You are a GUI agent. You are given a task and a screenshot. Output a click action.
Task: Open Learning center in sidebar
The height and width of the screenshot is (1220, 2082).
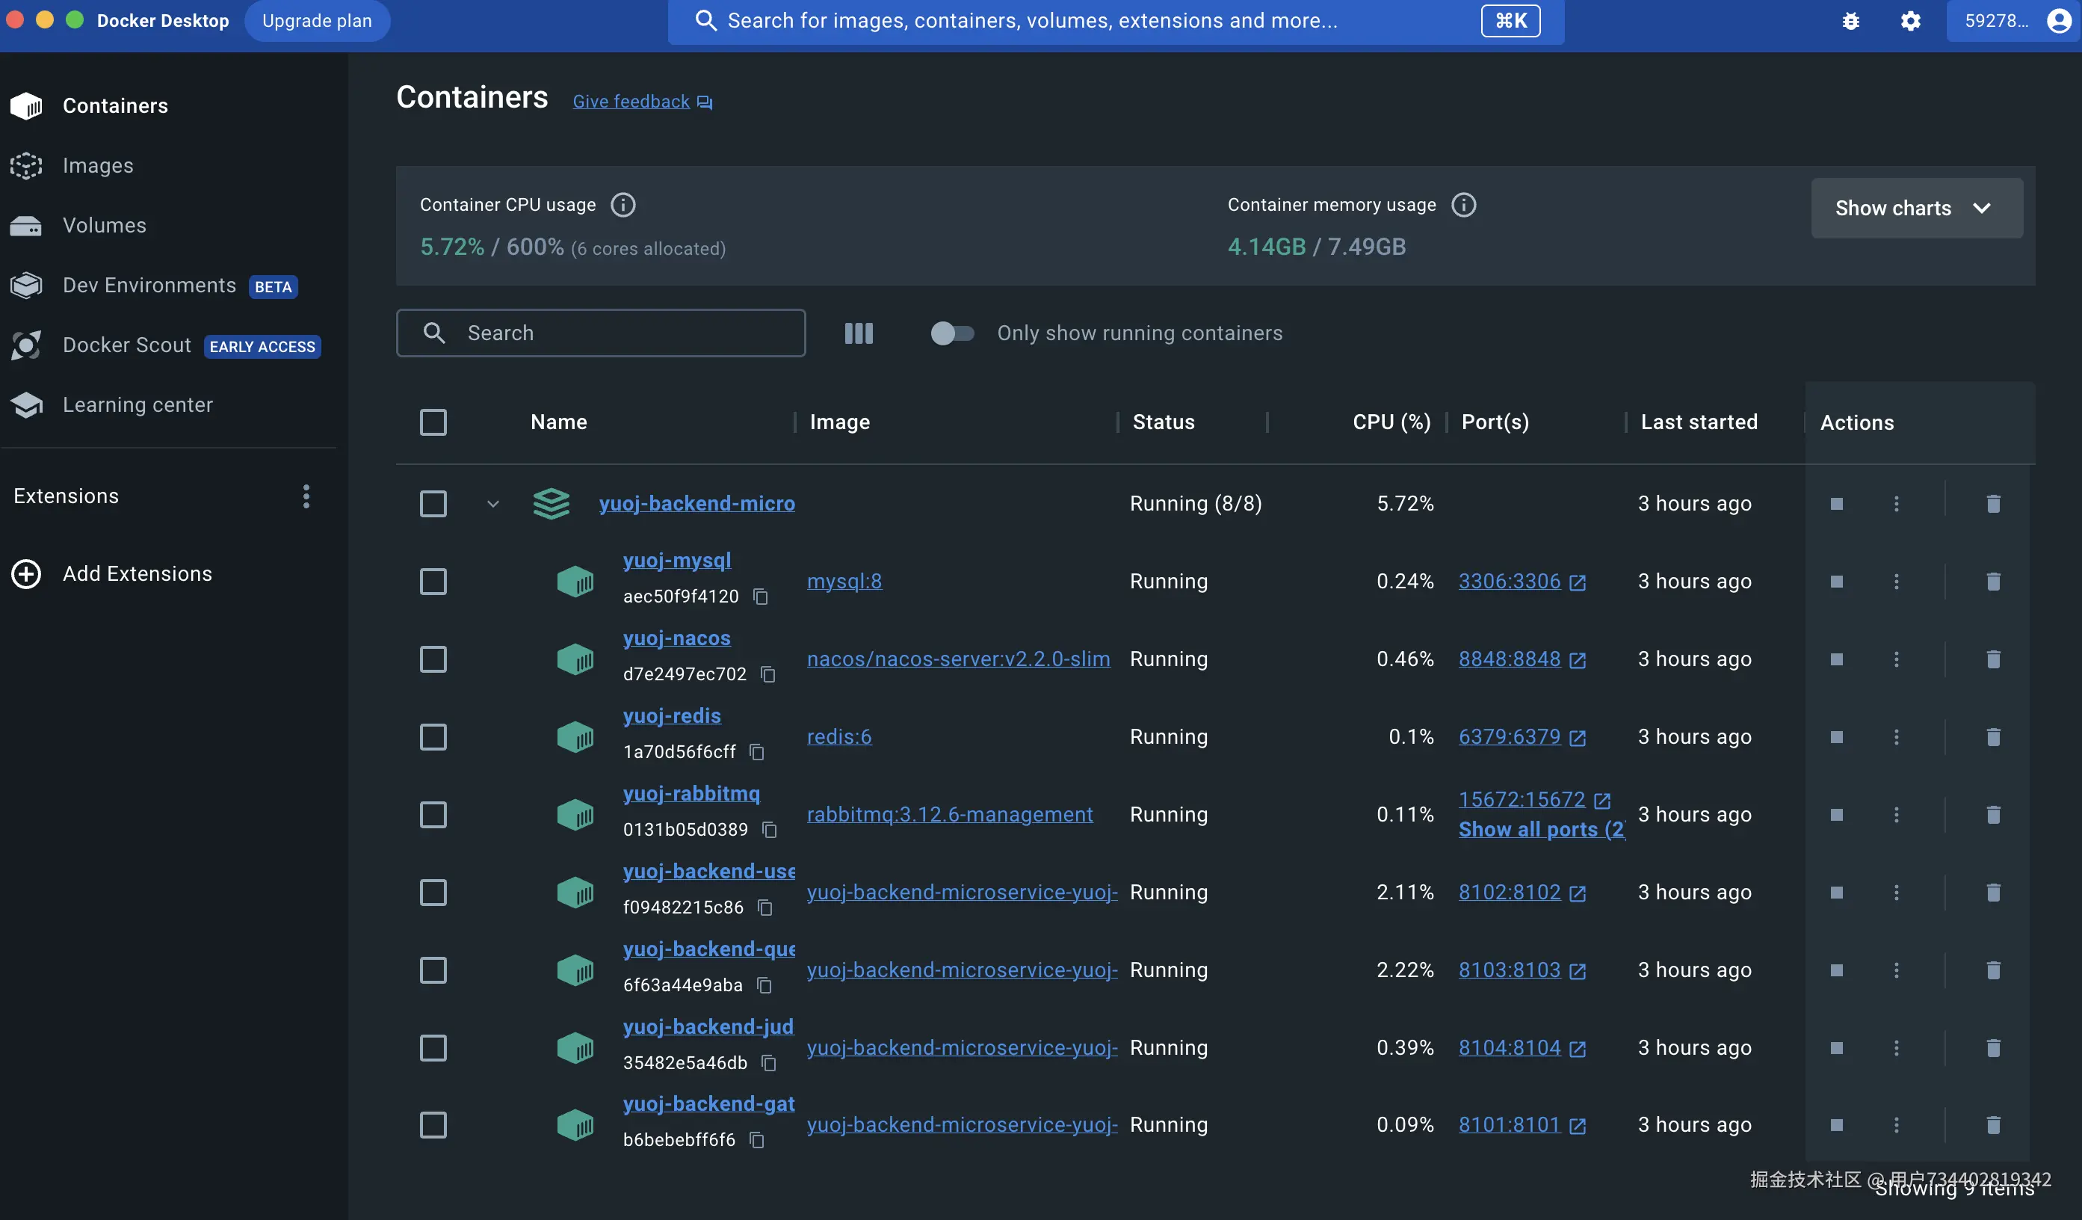coord(138,405)
